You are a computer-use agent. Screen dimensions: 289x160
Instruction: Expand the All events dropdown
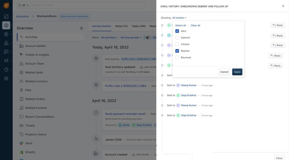pyautogui.click(x=179, y=18)
